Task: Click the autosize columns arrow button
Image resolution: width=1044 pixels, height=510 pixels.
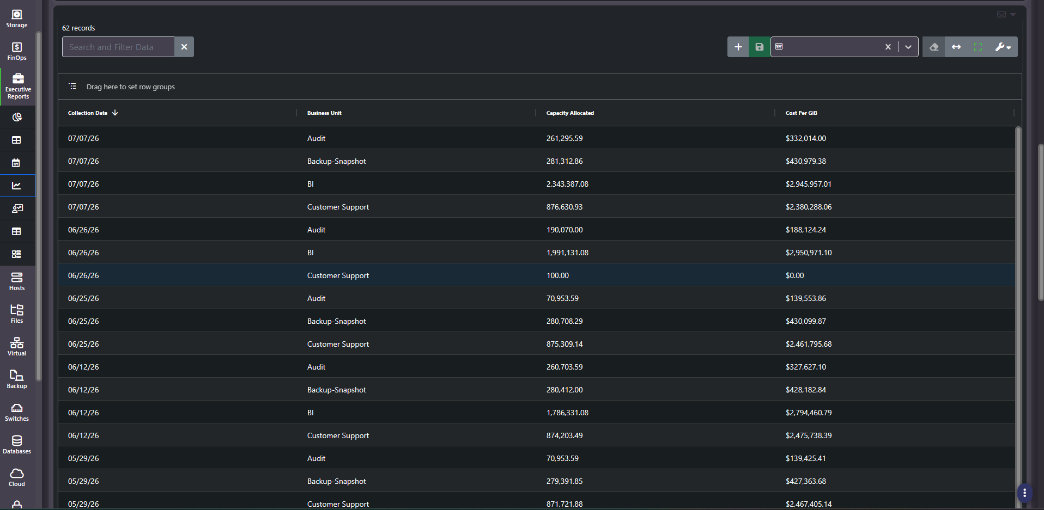Action: coord(956,47)
